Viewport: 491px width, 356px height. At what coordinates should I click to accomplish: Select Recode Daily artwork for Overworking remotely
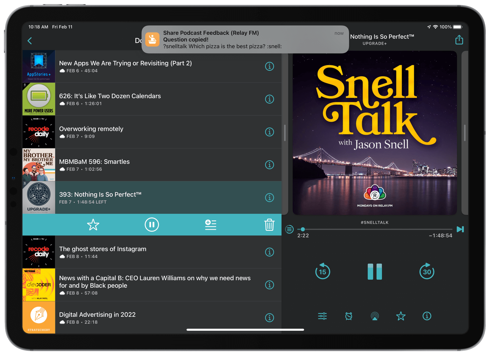[39, 132]
